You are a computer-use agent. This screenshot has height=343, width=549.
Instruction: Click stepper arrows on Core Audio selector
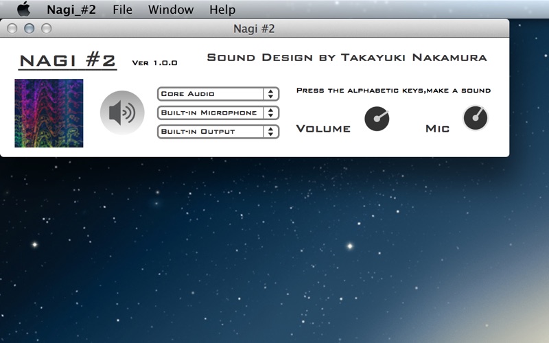pos(270,94)
